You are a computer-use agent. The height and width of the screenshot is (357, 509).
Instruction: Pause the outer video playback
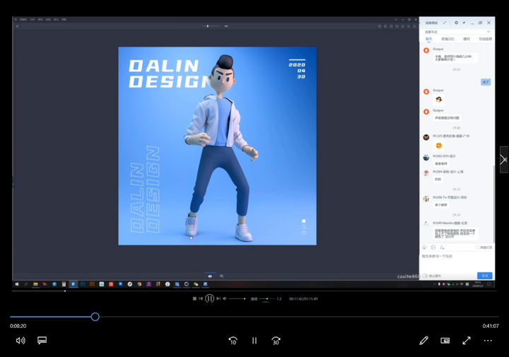pos(255,341)
